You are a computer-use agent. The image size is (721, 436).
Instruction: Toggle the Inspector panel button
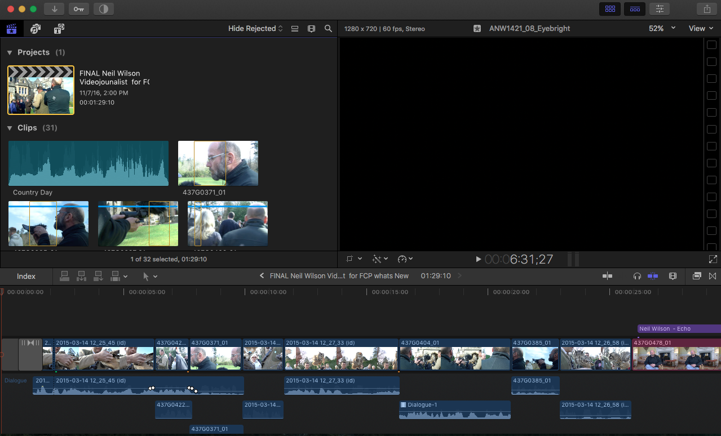click(x=659, y=9)
